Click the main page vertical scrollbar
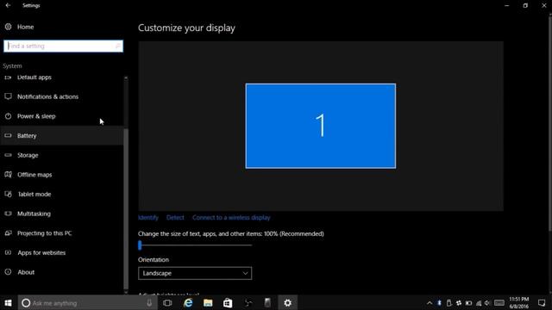552x310 pixels. [549, 123]
